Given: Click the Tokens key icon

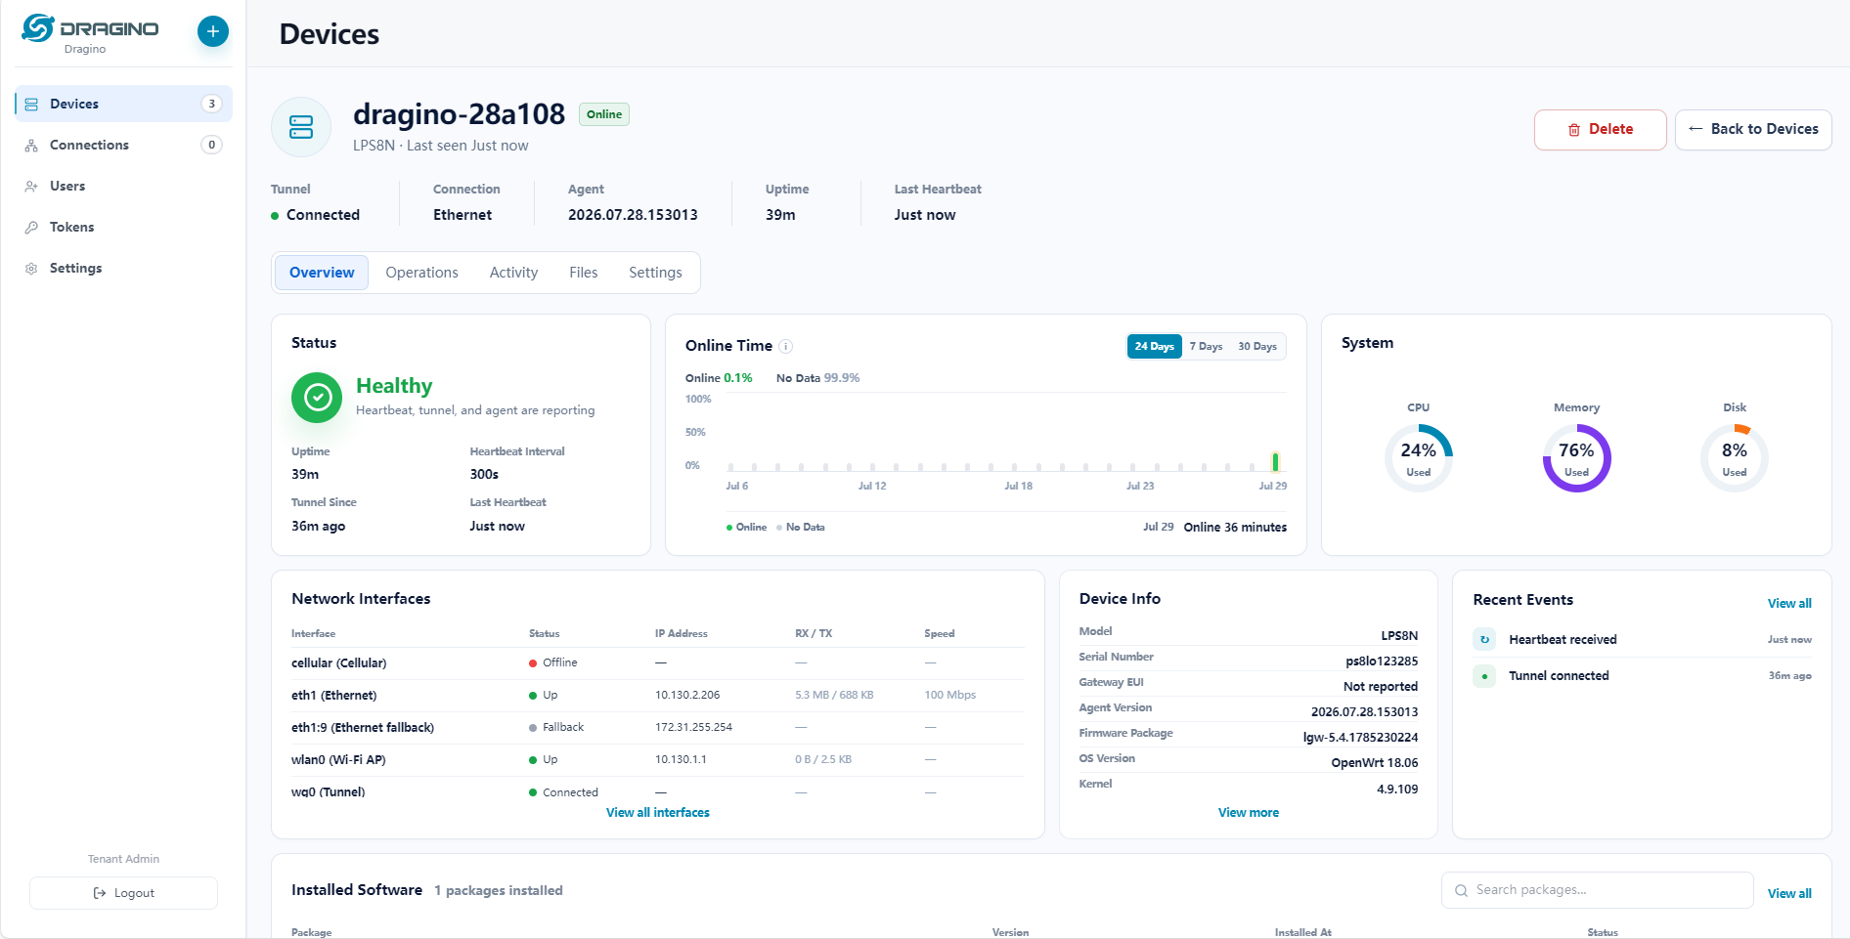Looking at the screenshot, I should pos(31,227).
